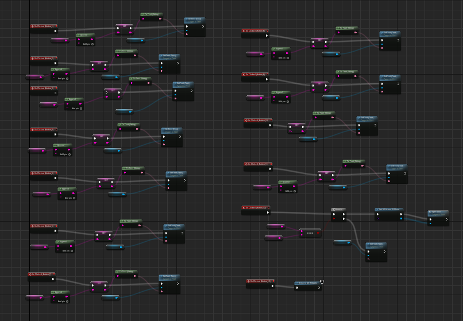Click the red boolean output pin of the equals node
Viewport: 463px width, 321px height.
coord(318,233)
